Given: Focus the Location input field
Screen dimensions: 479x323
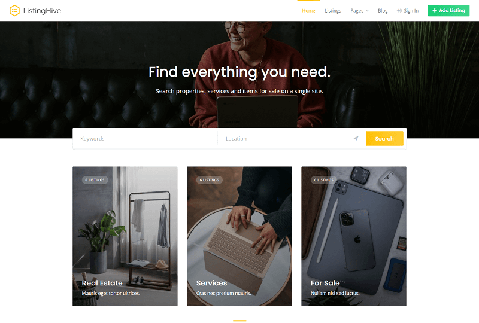Looking at the screenshot, I should tap(290, 139).
